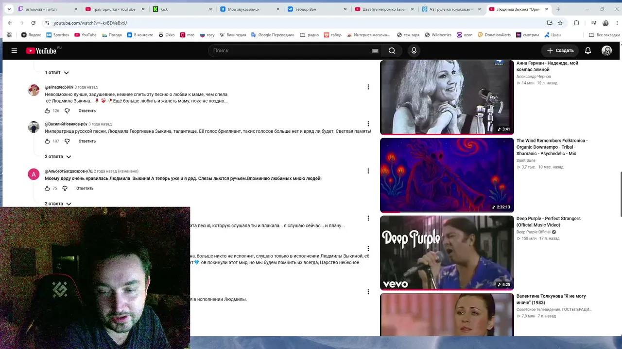Image resolution: width=622 pixels, height=349 pixels.
Task: Open the on-screen keyboard in search box
Action: coord(375,50)
